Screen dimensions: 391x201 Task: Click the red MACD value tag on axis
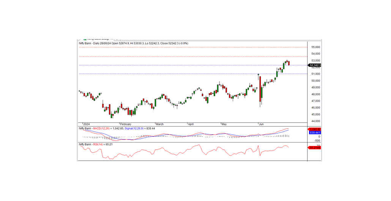pos(315,129)
